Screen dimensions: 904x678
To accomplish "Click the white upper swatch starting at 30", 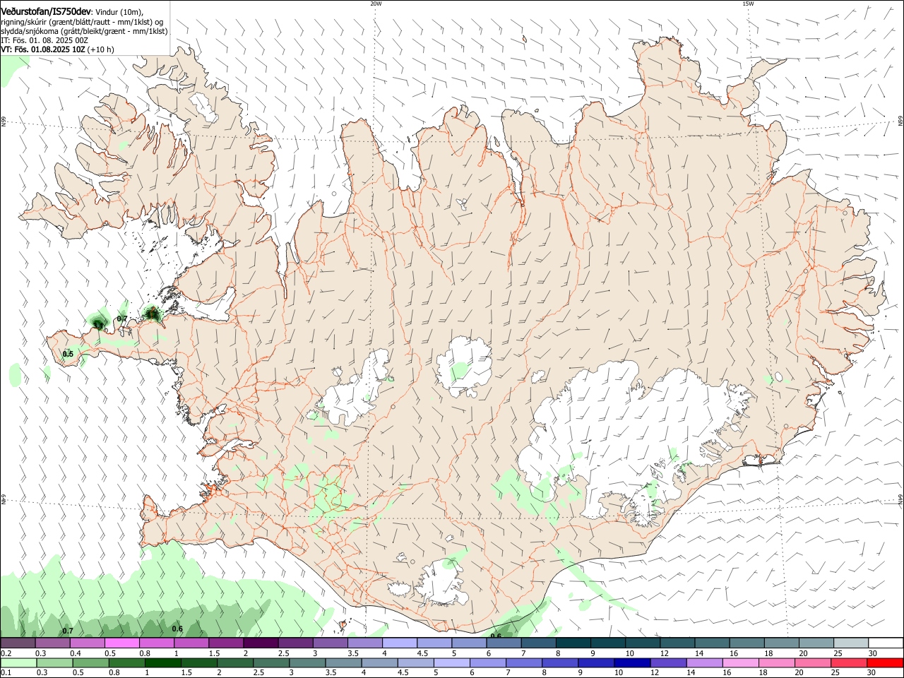I will point(886,643).
